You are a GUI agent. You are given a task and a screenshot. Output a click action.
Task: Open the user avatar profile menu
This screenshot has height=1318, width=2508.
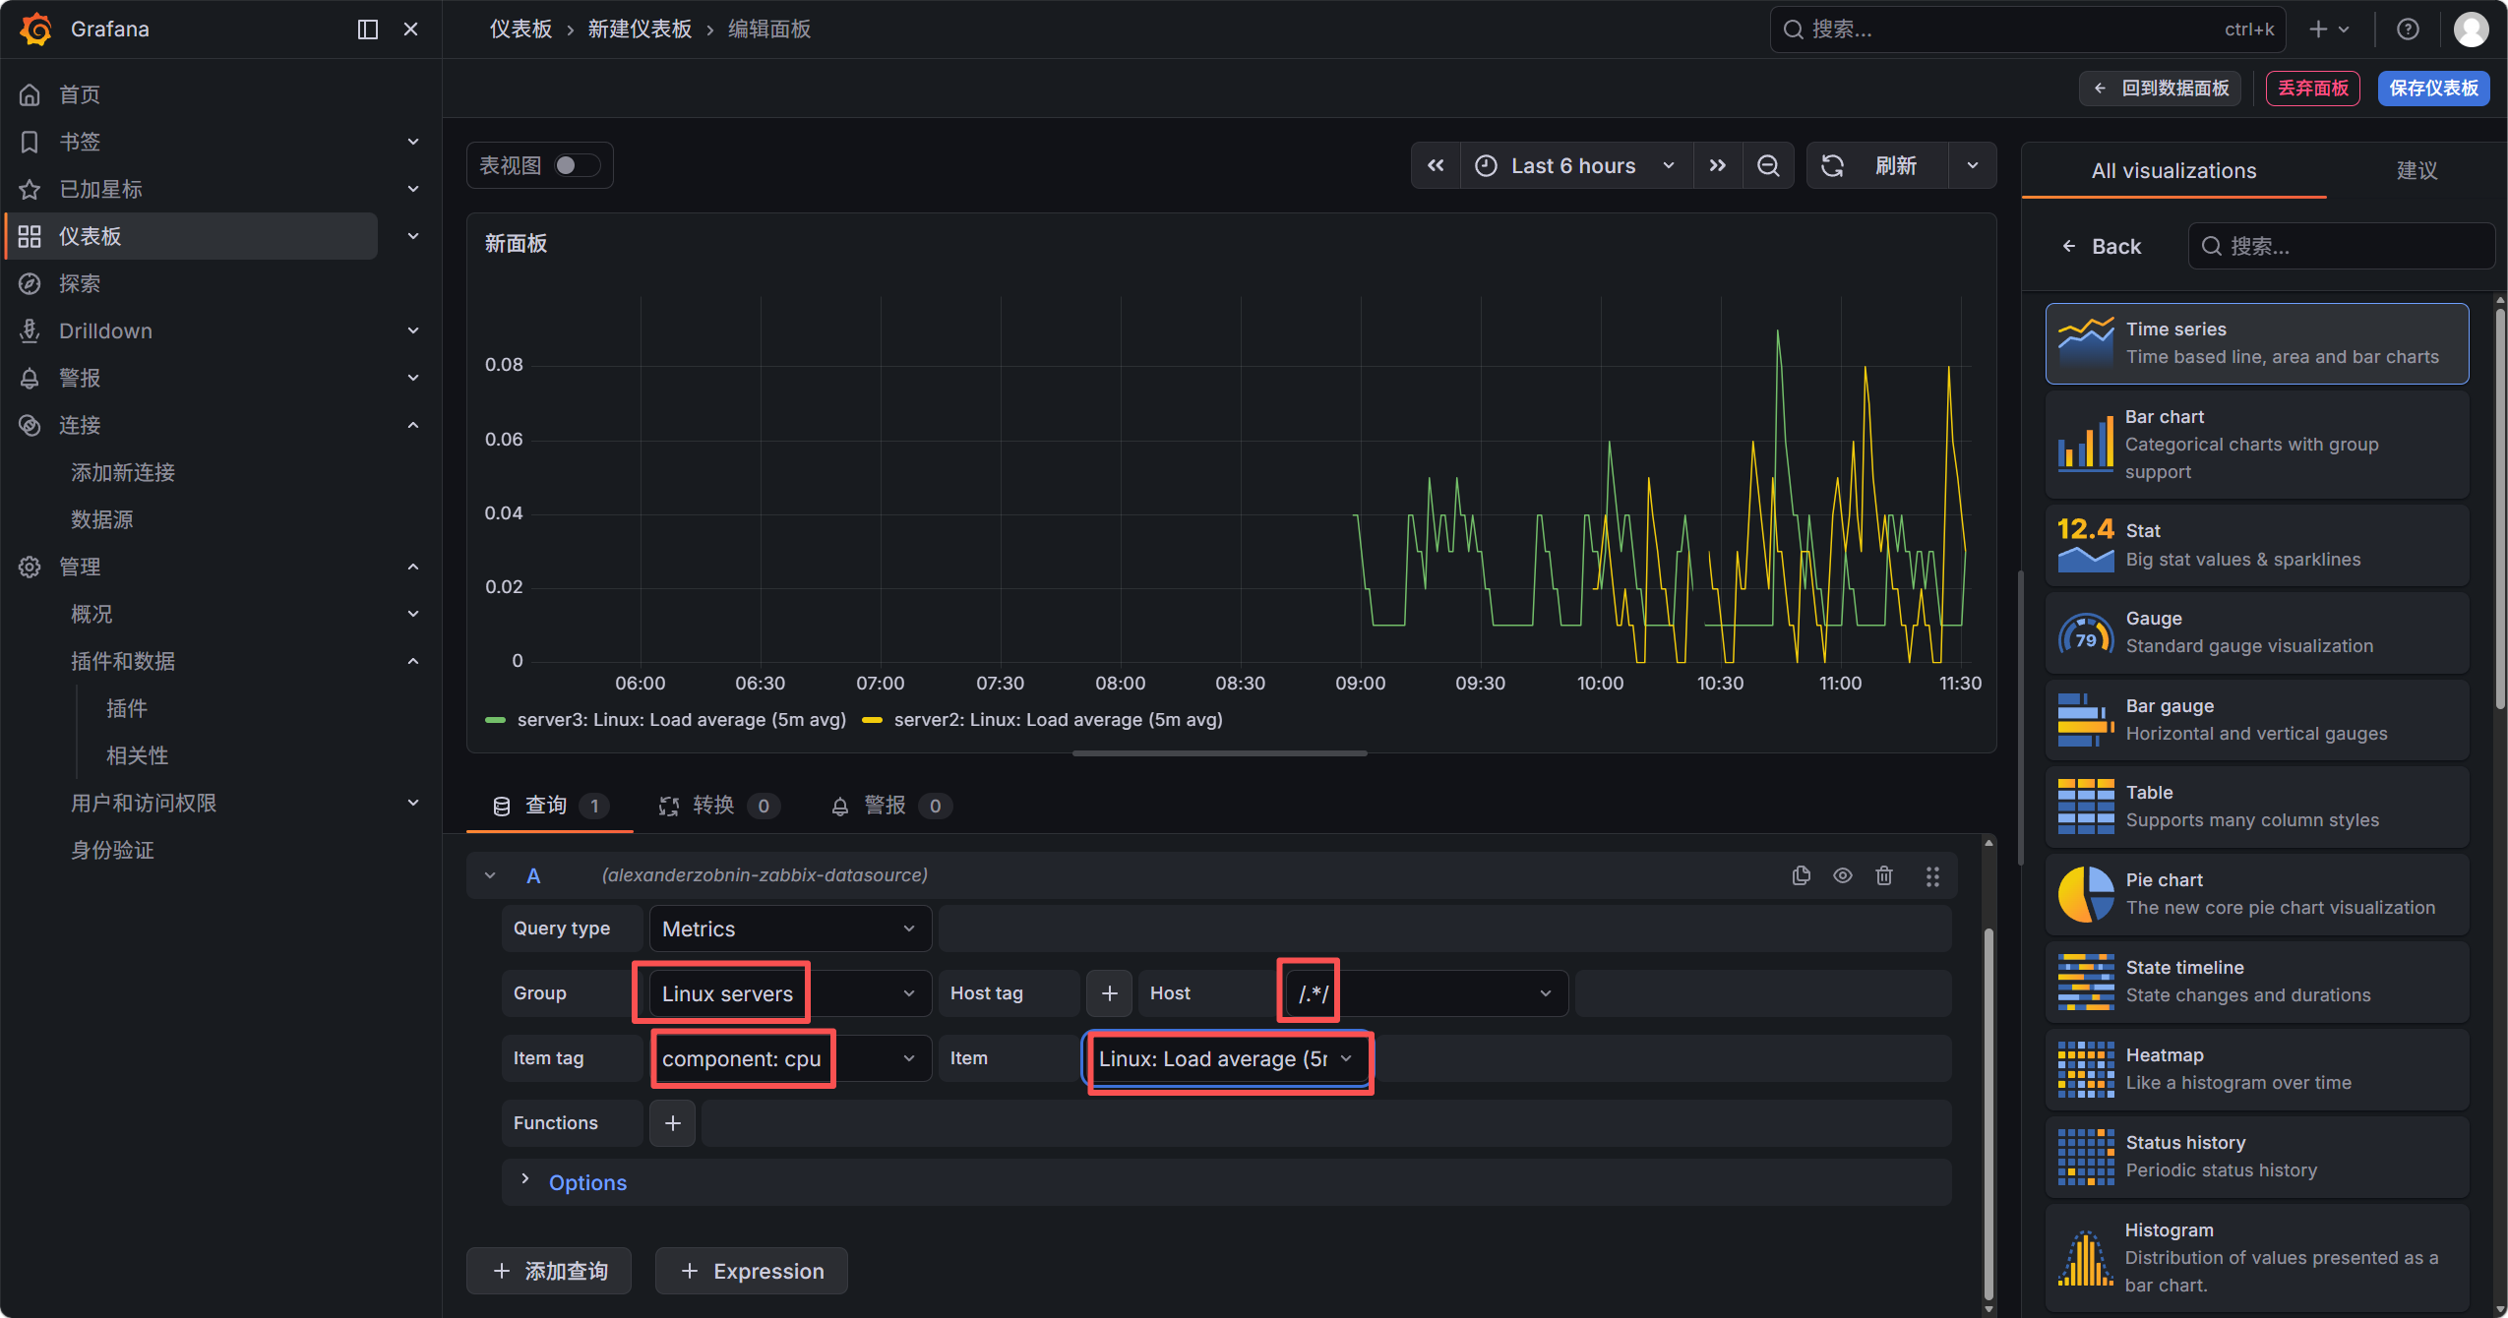point(2471,30)
